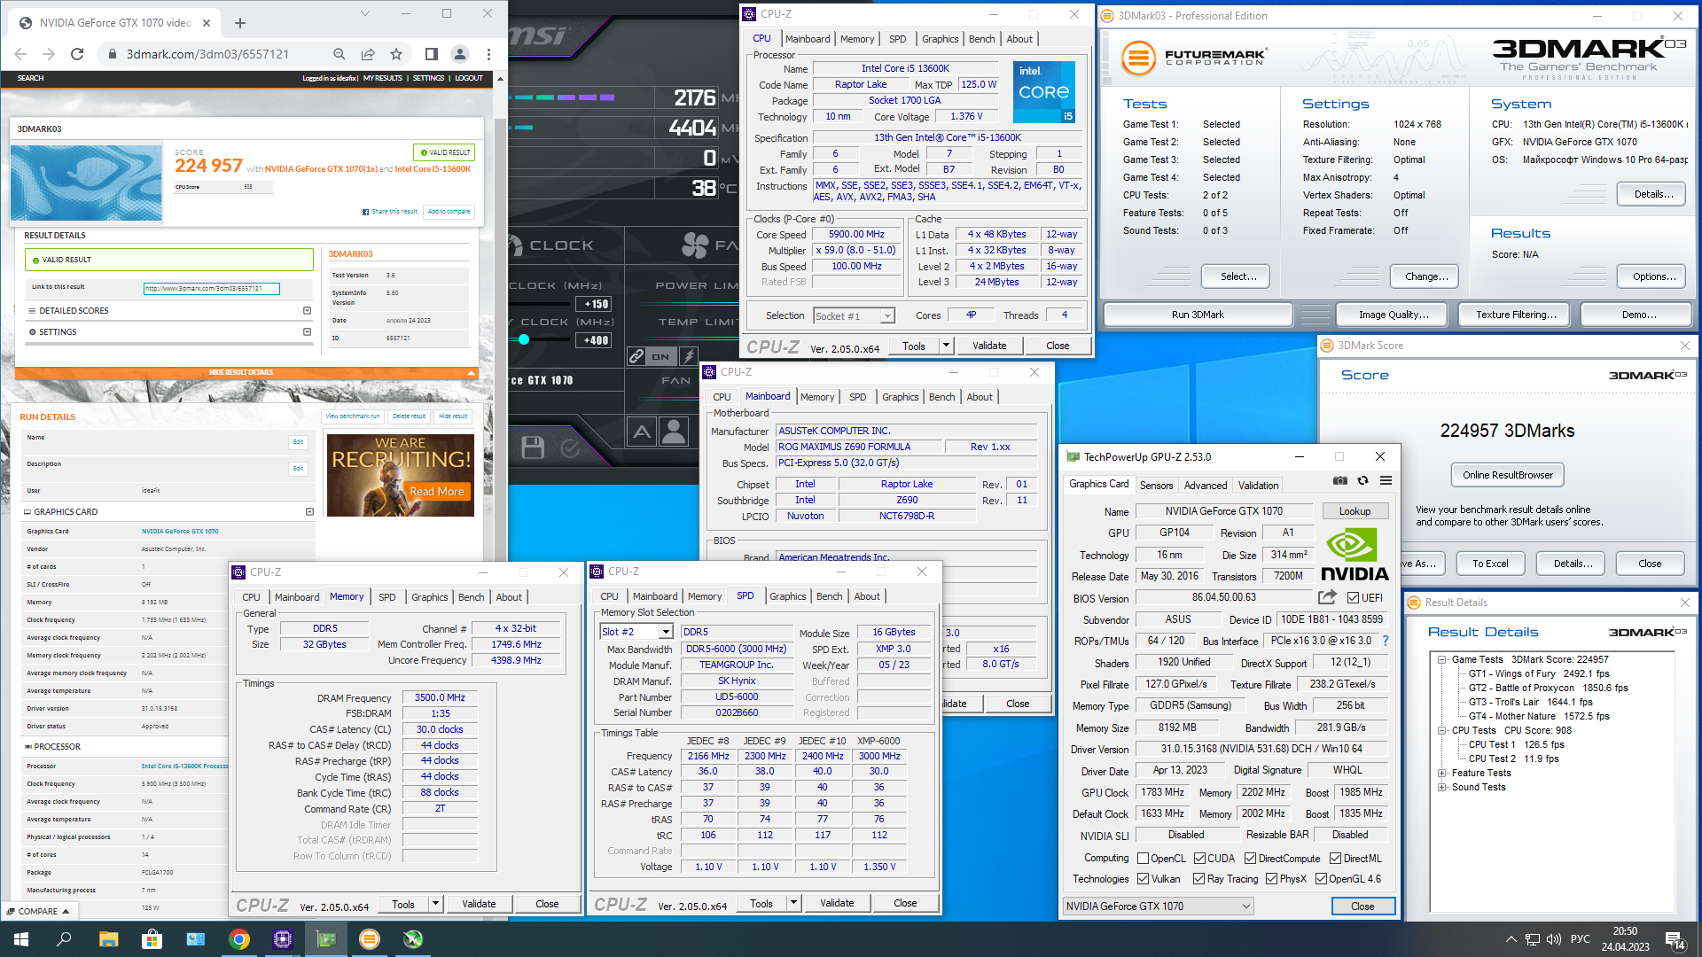Viewport: 1702px width, 957px height.
Task: Toggle the DirectCompute checkbox in GPU-Z
Action: click(1250, 858)
